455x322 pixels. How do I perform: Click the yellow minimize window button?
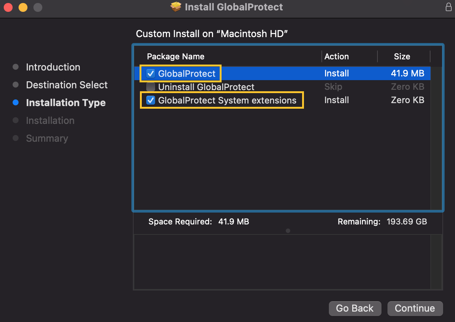pos(23,7)
